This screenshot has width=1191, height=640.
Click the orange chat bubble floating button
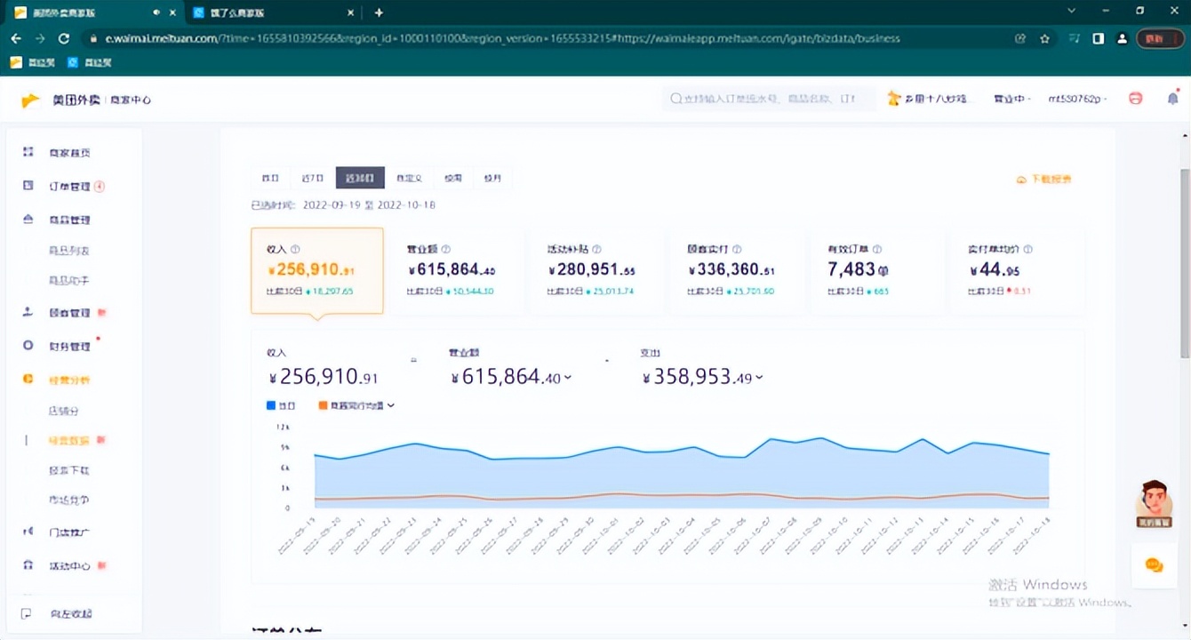point(1154,565)
